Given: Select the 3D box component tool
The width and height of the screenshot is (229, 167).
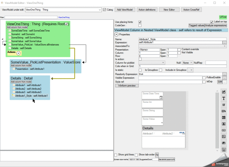Looking at the screenshot, I should 224,143.
